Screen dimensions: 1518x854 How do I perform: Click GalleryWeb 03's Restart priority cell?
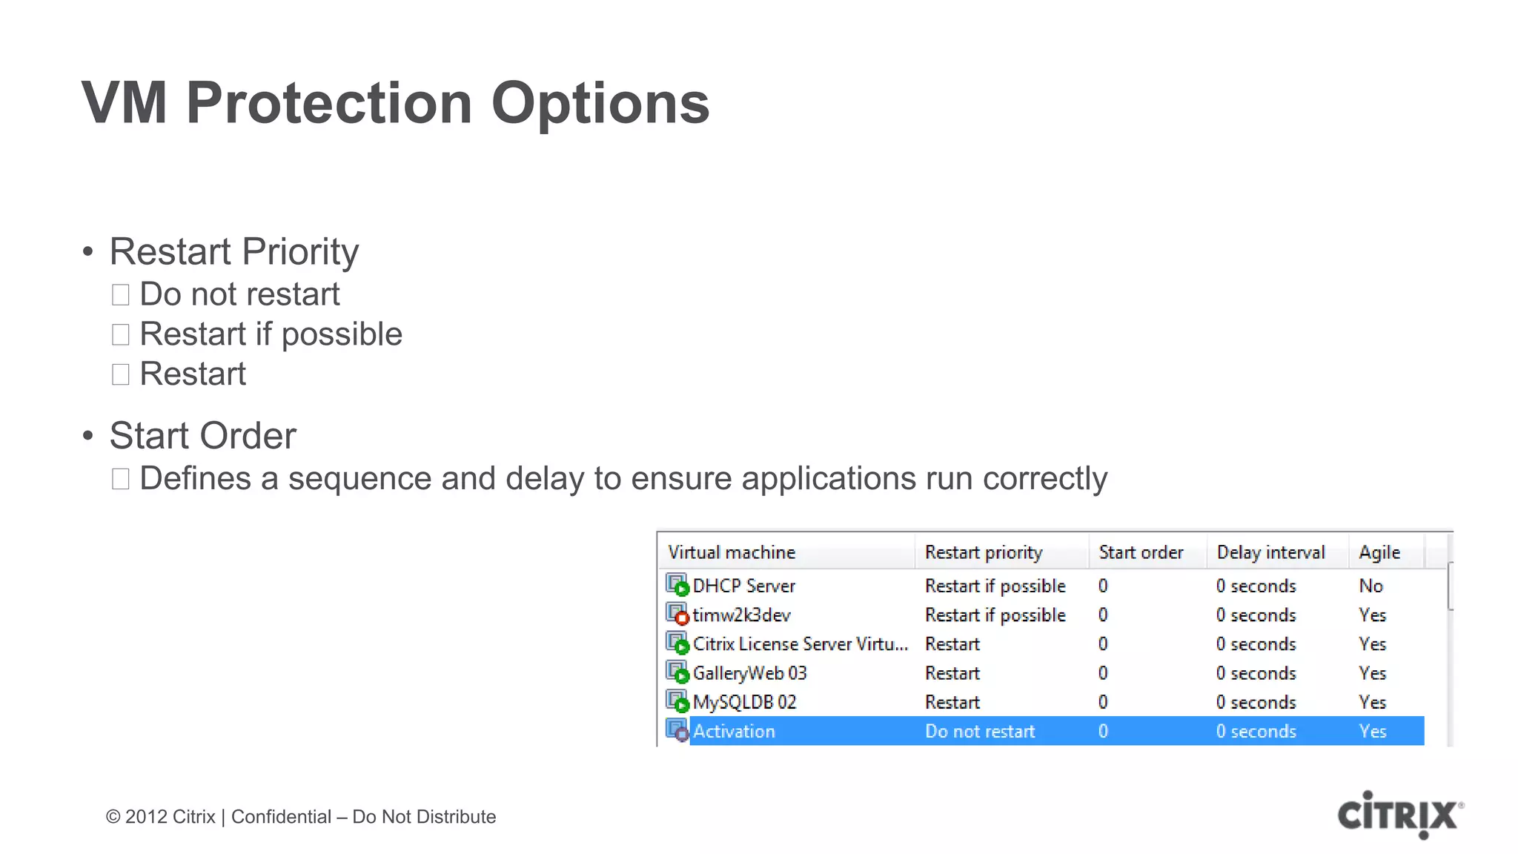tap(952, 673)
